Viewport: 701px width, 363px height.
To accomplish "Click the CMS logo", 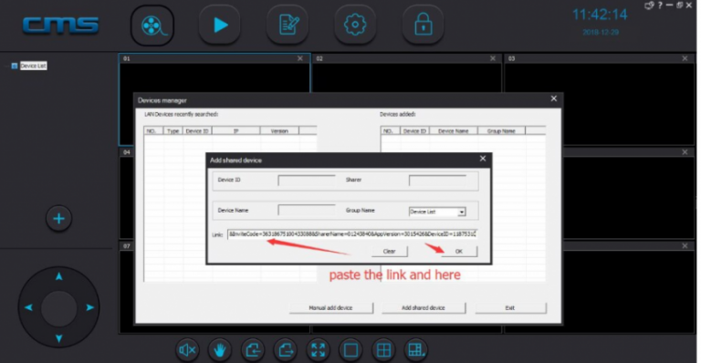I will (61, 25).
